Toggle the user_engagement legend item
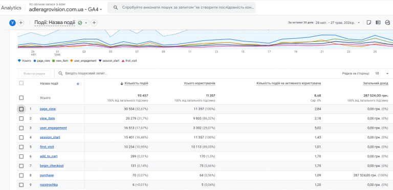The width and height of the screenshot is (393, 190). click(83, 60)
